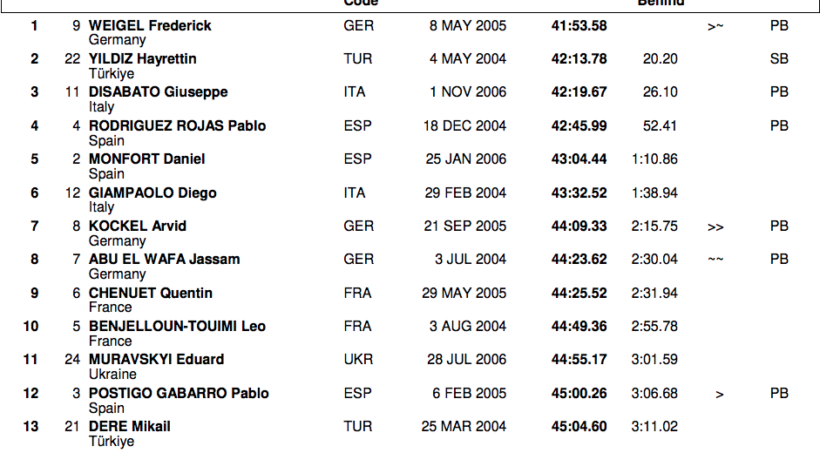
Task: Click the >~ marker in WEIGEL's row
Action: point(715,26)
